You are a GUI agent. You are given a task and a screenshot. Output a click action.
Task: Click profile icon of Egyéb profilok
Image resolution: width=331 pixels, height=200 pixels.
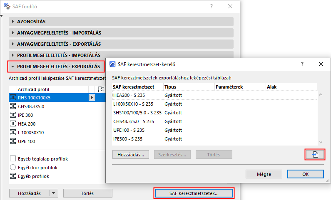13,176
